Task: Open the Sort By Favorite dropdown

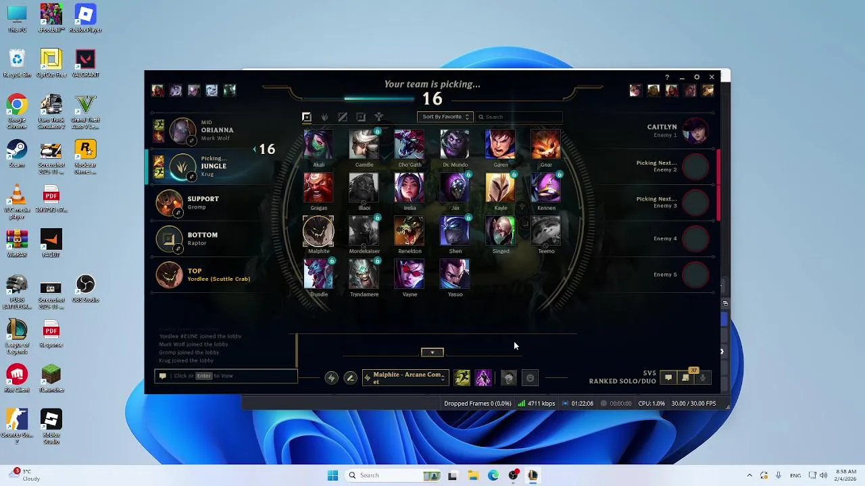Action: (x=445, y=117)
